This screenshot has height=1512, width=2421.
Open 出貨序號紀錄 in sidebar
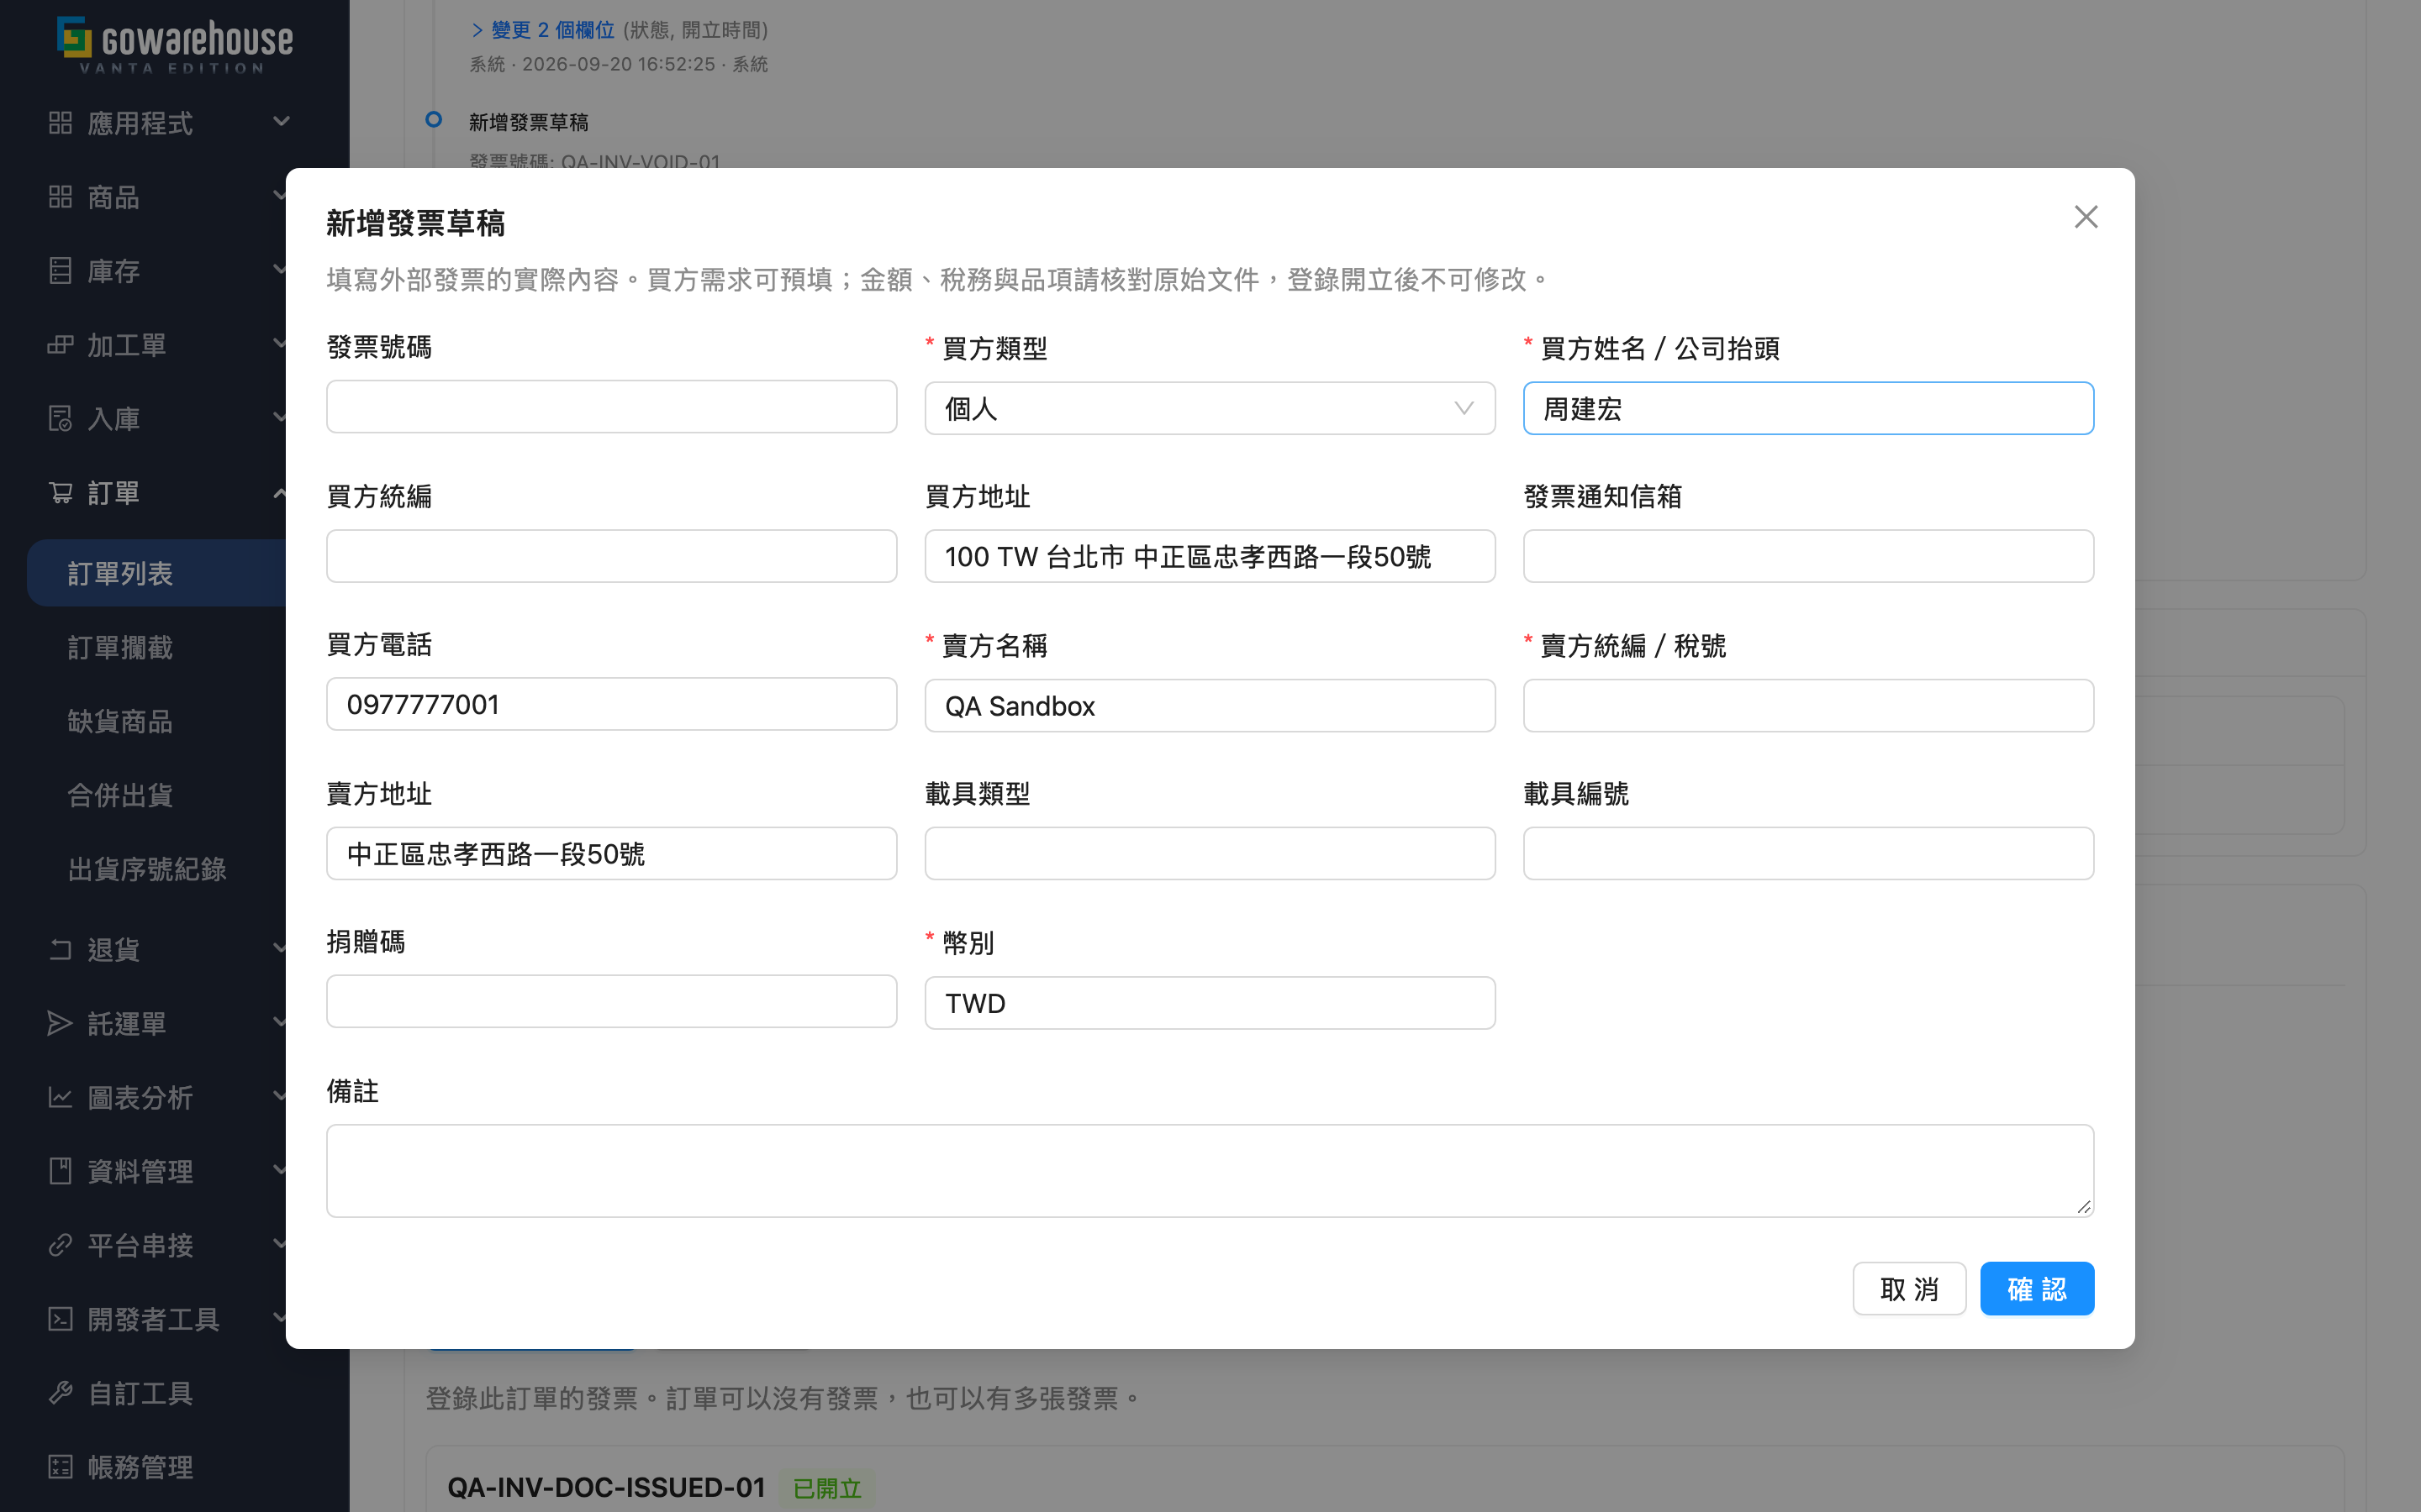[x=147, y=869]
